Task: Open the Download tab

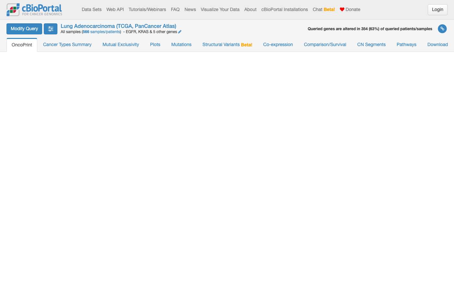Action: tap(437, 44)
